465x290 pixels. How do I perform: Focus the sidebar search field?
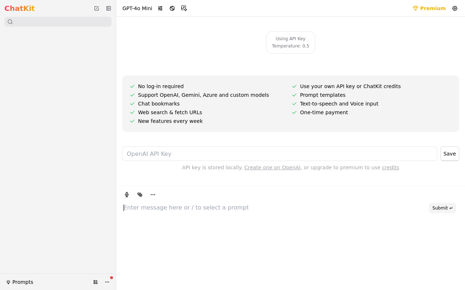click(x=58, y=22)
